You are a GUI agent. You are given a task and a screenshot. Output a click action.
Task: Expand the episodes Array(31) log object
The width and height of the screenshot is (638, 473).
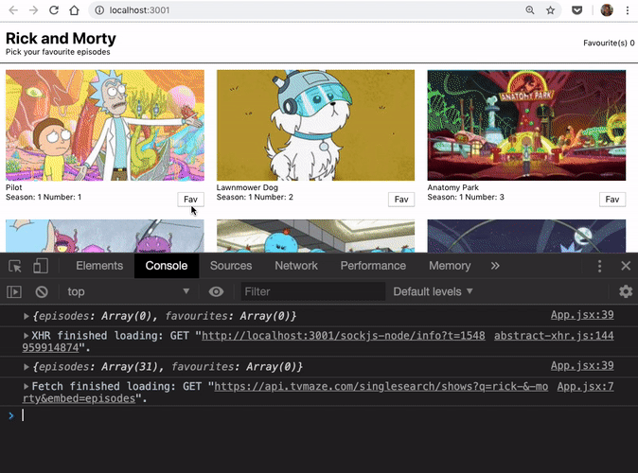(x=27, y=367)
